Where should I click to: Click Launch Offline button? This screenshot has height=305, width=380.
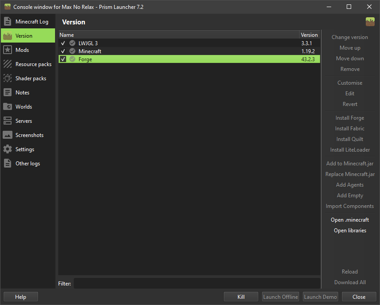click(281, 297)
